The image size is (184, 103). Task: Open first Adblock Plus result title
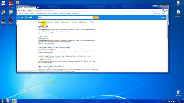pos(43,26)
